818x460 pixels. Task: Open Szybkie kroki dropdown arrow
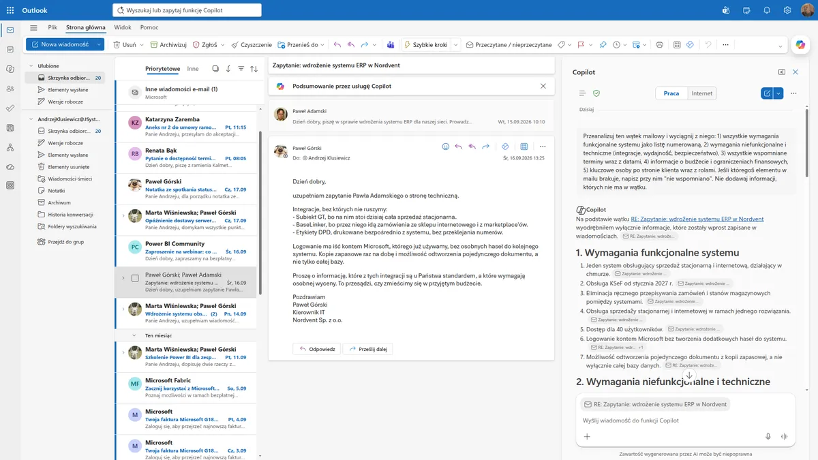pos(455,44)
